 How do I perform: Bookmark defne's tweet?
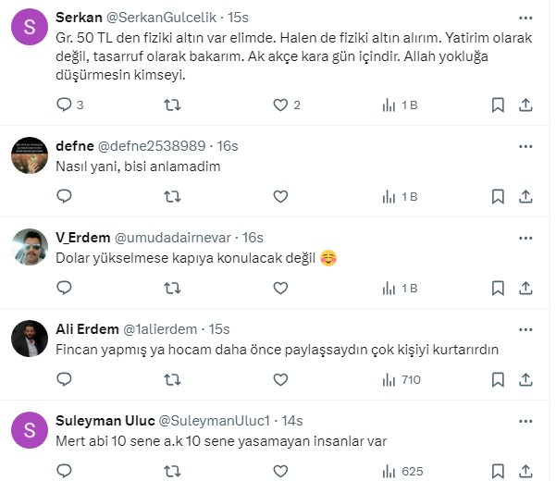tap(498, 196)
